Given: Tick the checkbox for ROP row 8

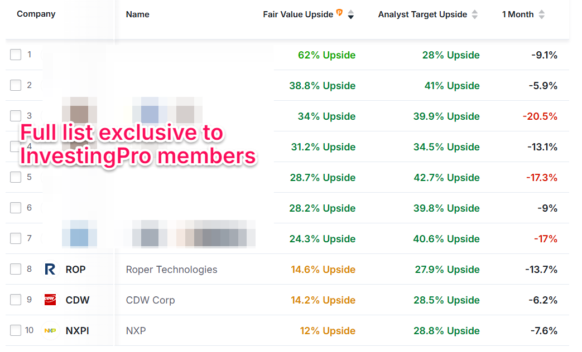Looking at the screenshot, I should [16, 270].
